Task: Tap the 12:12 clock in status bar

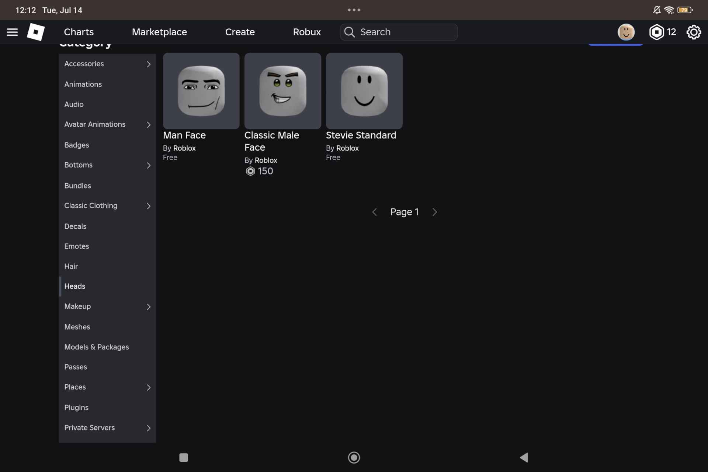Action: click(x=25, y=10)
